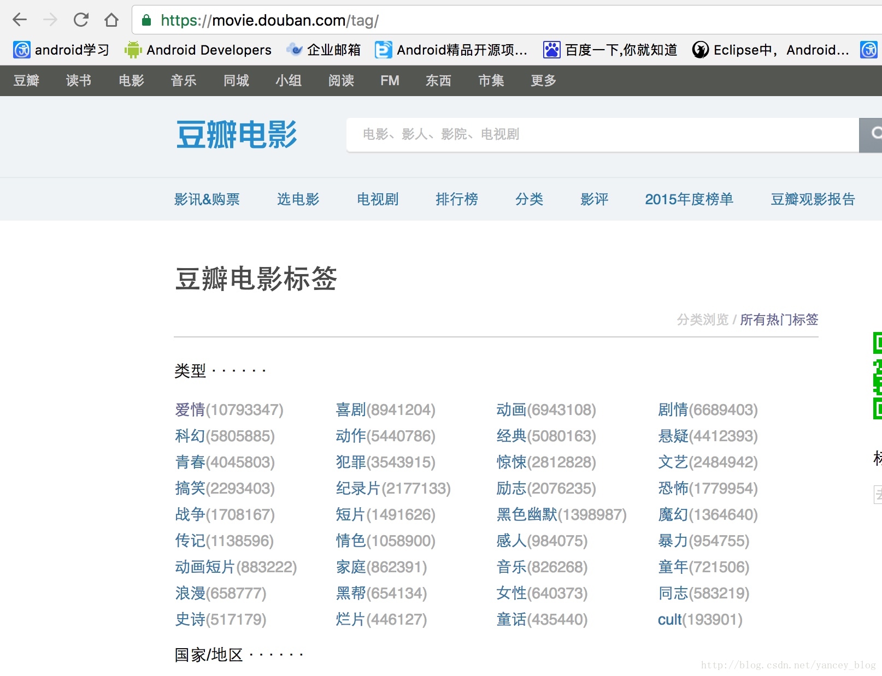Open the 企业邮箱 bookmark
Screen dimensions: 882x676
coord(324,50)
